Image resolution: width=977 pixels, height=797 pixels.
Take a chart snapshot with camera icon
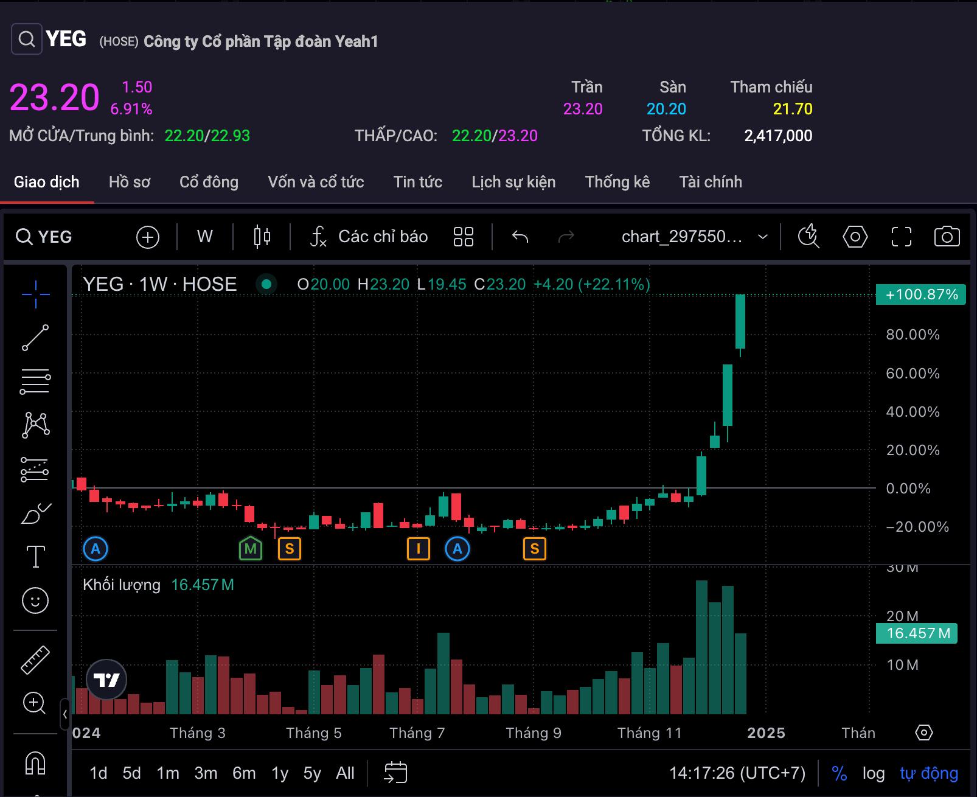tap(947, 237)
